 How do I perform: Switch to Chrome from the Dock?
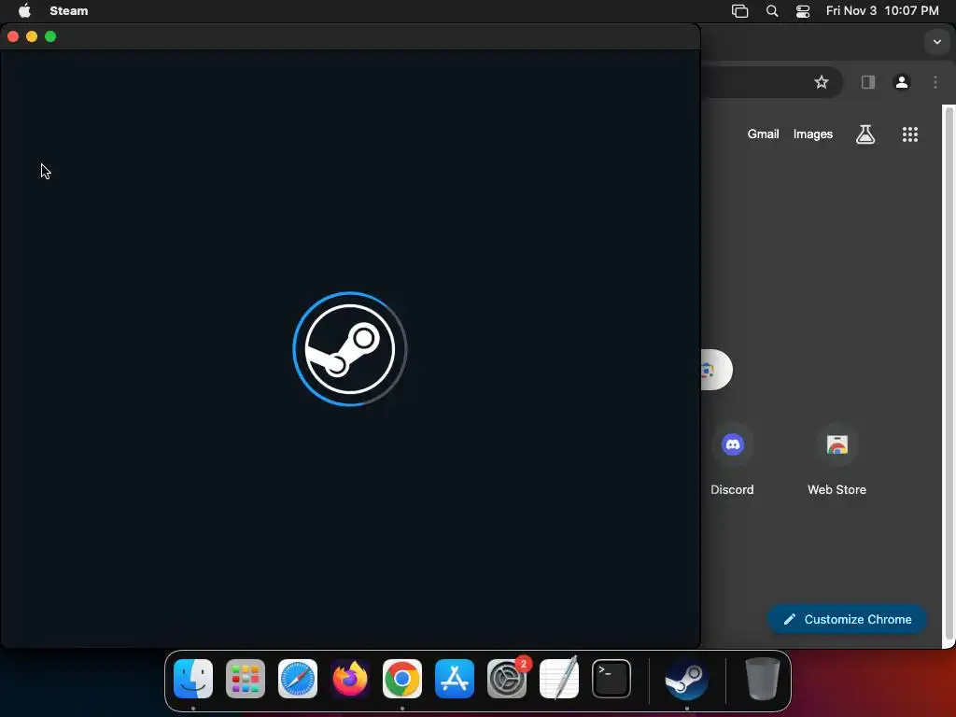pos(402,679)
